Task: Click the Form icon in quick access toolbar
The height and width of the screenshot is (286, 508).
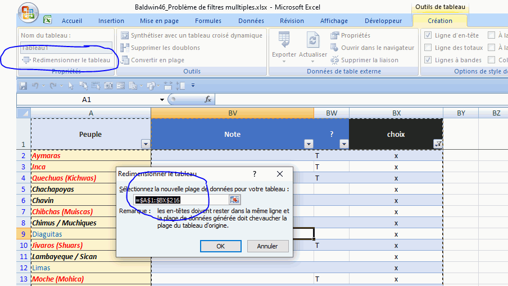Action: [x=120, y=86]
